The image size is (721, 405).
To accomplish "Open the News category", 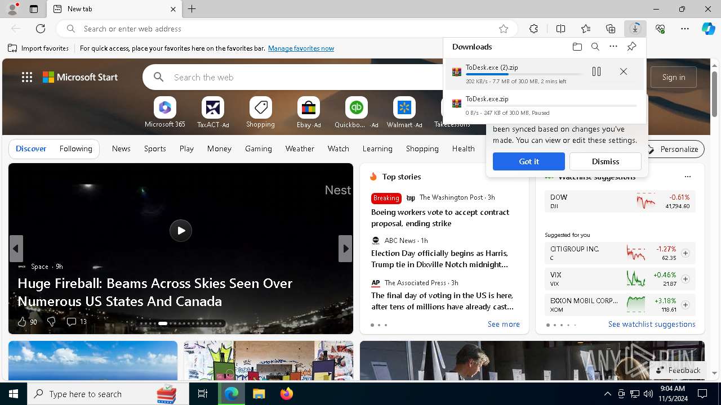I will pyautogui.click(x=121, y=148).
